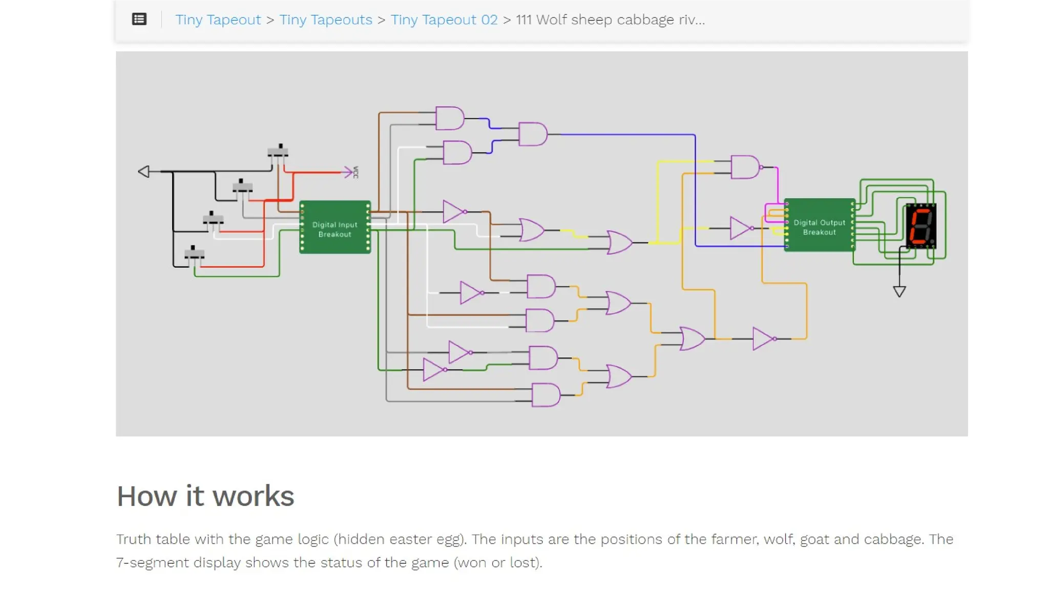
Task: Click ground symbol below the 7-segment display
Action: (899, 291)
